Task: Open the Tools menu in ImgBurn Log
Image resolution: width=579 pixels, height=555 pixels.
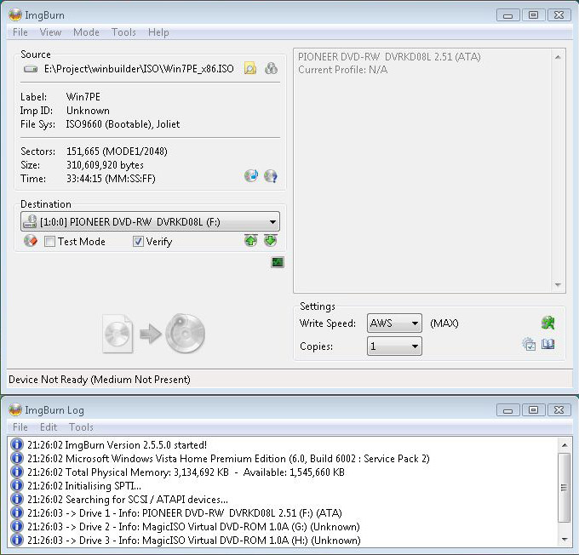Action: [x=81, y=427]
